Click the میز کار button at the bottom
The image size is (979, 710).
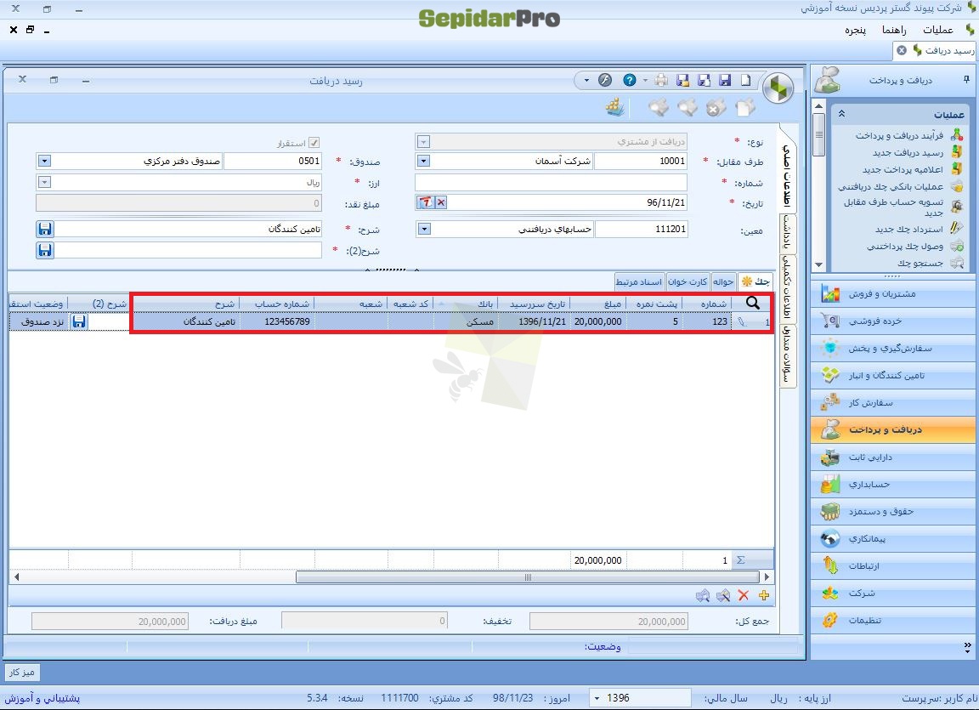(x=22, y=672)
